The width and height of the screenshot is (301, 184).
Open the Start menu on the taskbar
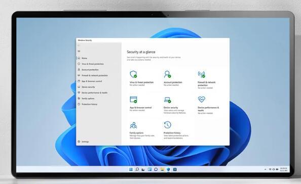[131, 169]
